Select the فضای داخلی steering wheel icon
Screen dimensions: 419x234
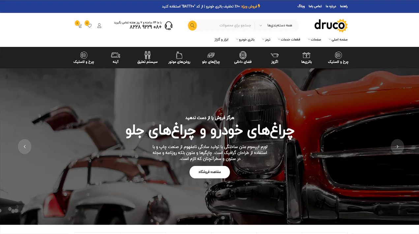(x=243, y=55)
